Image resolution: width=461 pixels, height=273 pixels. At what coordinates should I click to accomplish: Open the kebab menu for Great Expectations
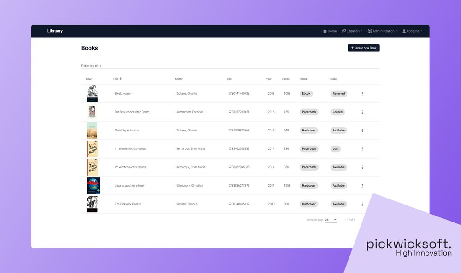pos(362,131)
